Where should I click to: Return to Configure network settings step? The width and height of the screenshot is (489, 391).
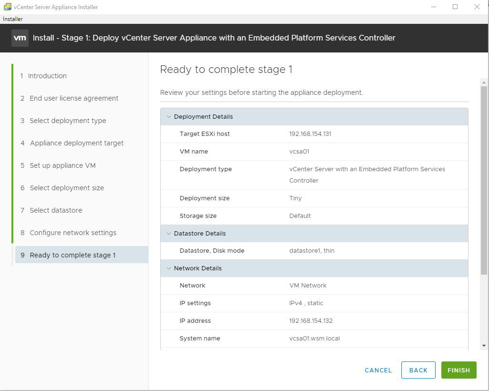click(68, 233)
